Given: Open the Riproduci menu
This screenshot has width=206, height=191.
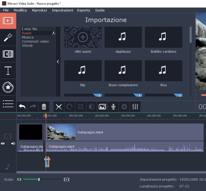Looking at the screenshot, I should coord(39,10).
